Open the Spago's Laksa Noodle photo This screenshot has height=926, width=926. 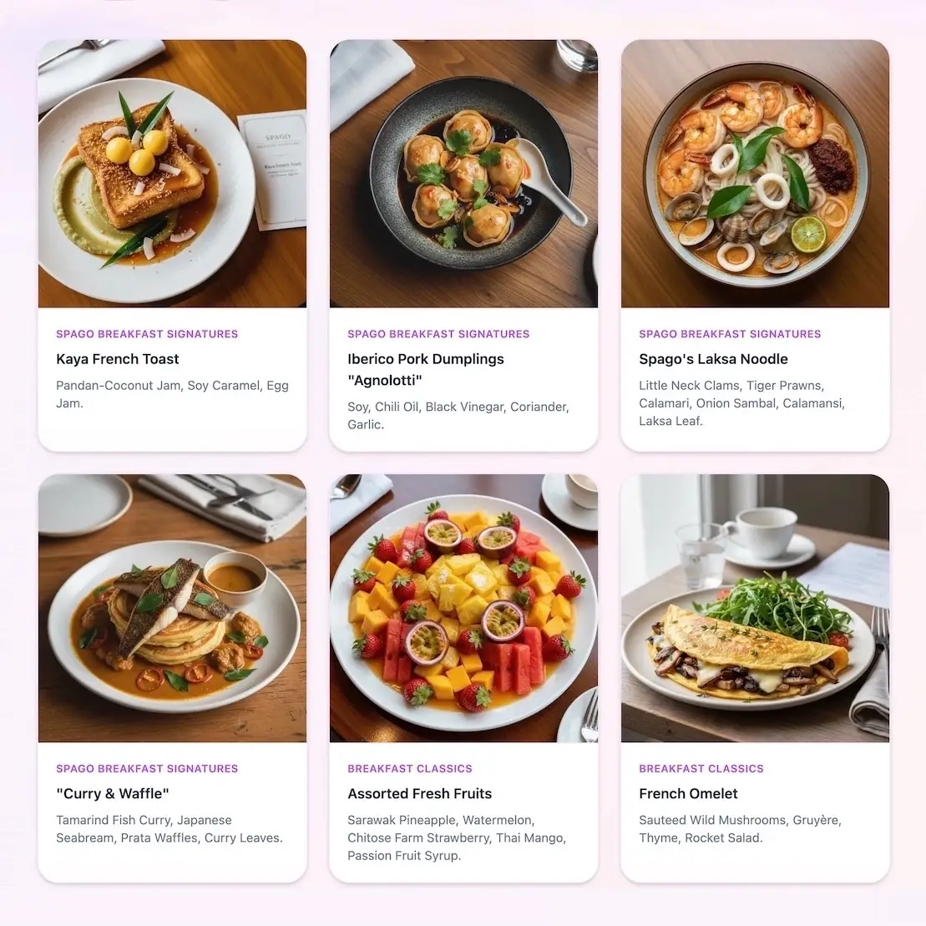[755, 174]
